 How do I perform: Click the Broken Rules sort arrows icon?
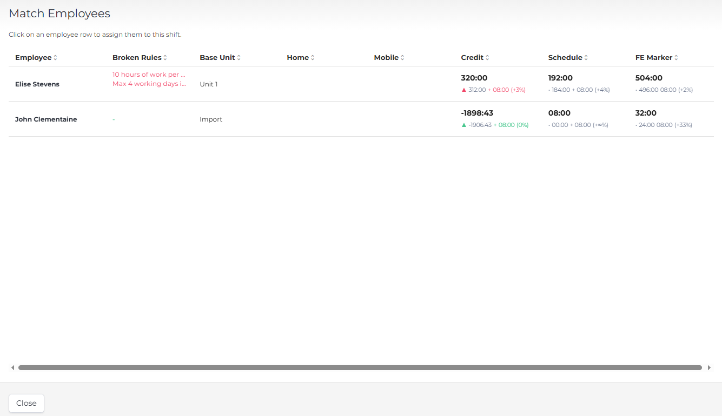165,58
